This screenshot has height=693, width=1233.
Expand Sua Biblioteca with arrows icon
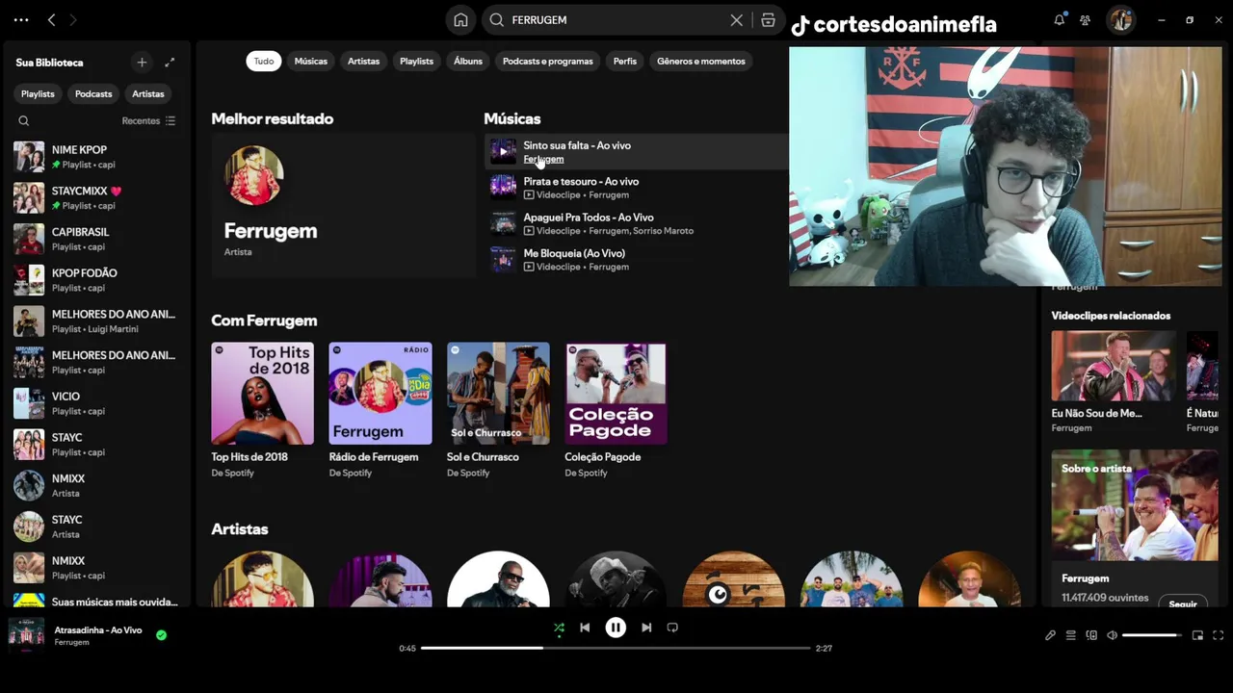tap(170, 63)
